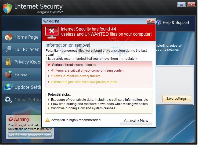Image resolution: width=198 pixels, height=145 pixels.
Task: Click the yellow activation warning triangle
Action: 48,120
